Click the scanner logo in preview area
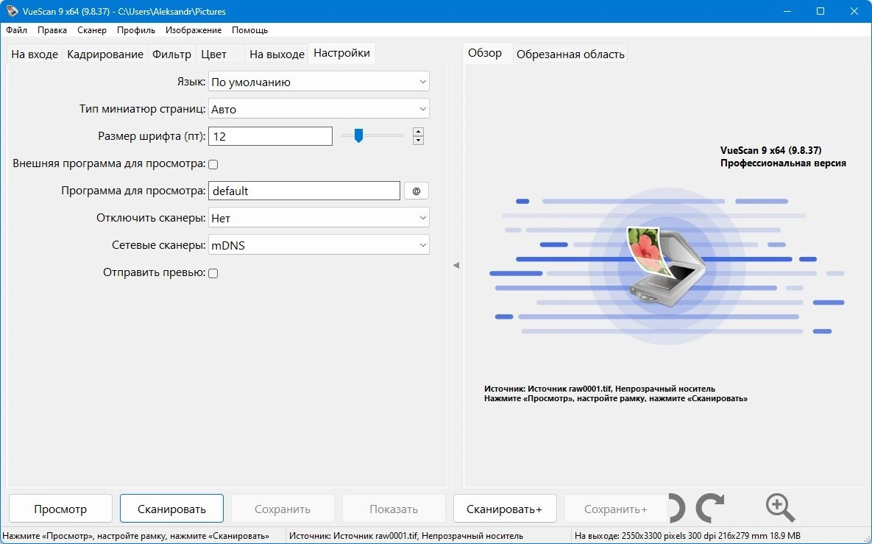Screen dimensions: 872x544 click(x=666, y=266)
